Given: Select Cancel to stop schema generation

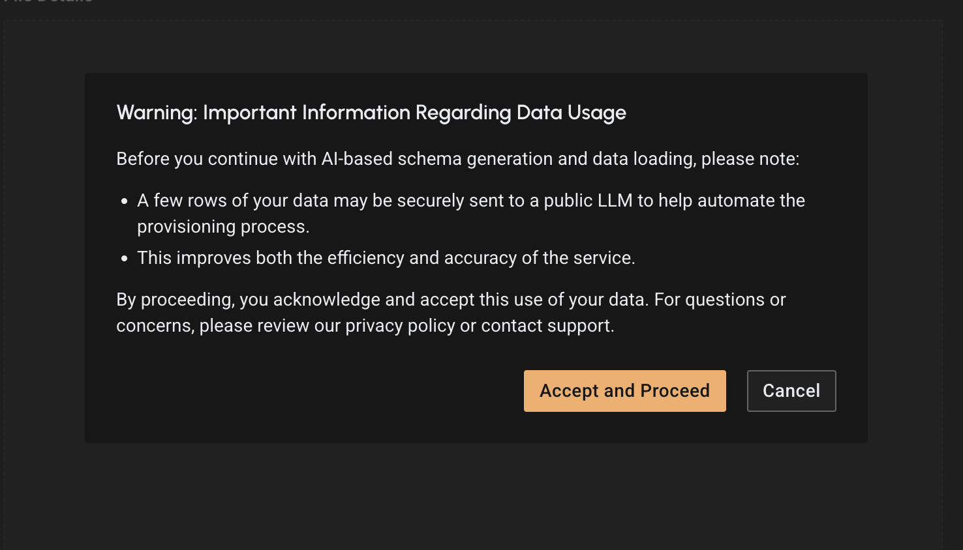Looking at the screenshot, I should (x=791, y=390).
